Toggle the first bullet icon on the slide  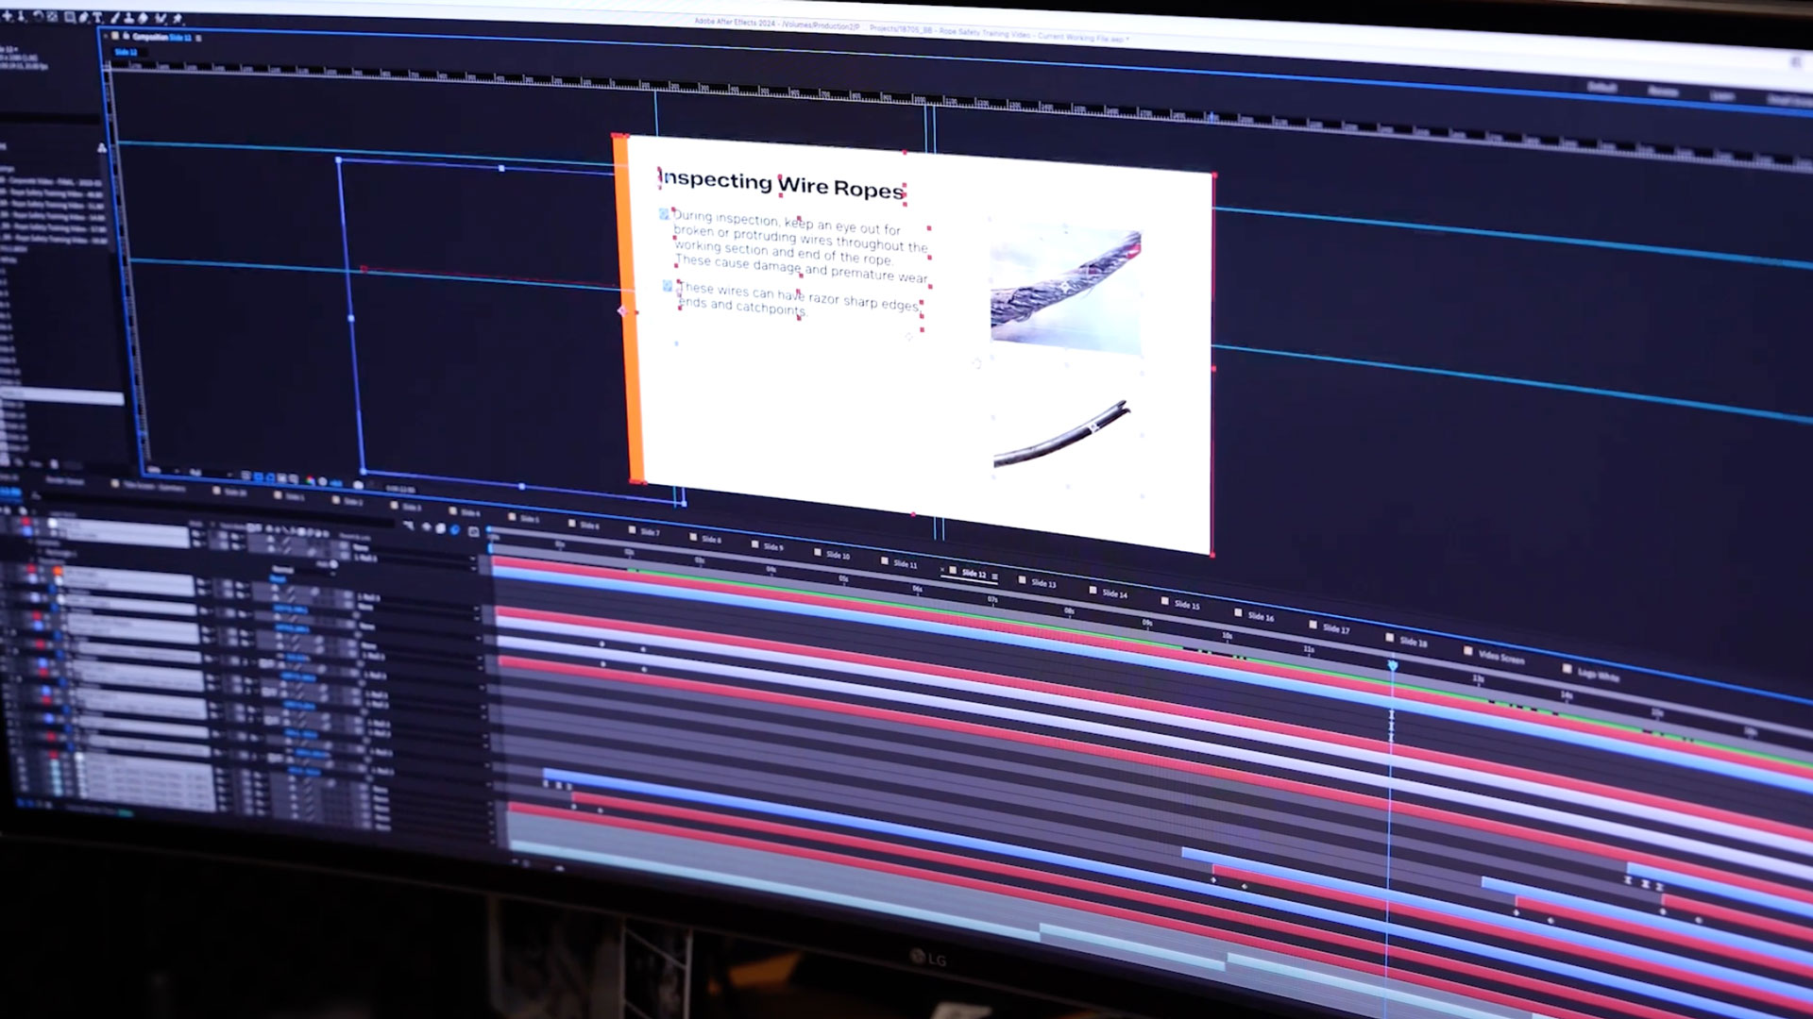coord(664,214)
